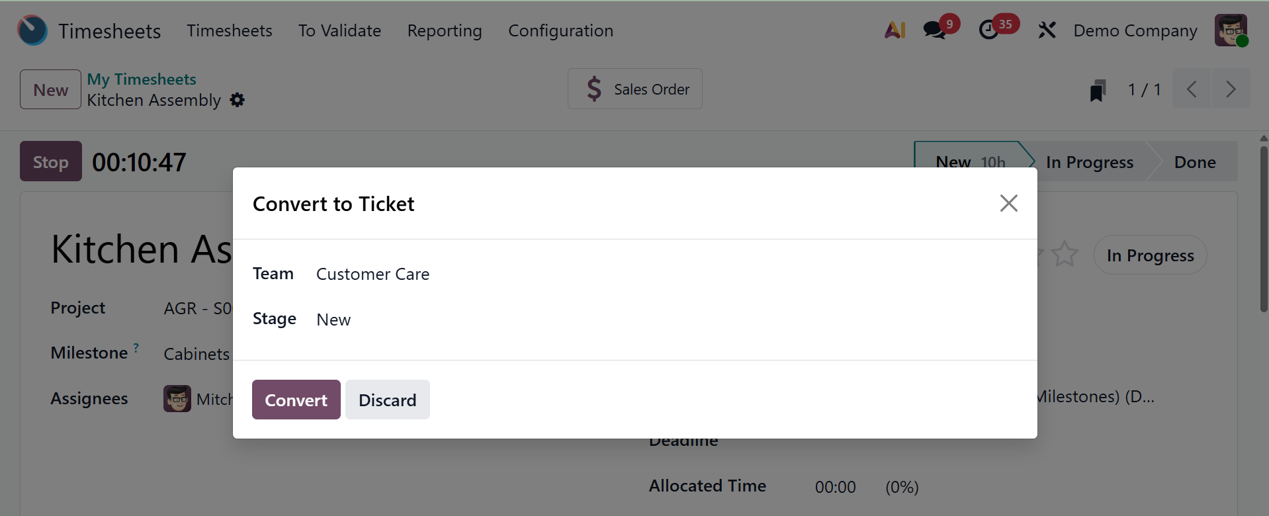Close the Convert to Ticket dialog
Image resolution: width=1269 pixels, height=516 pixels.
pyautogui.click(x=1008, y=203)
